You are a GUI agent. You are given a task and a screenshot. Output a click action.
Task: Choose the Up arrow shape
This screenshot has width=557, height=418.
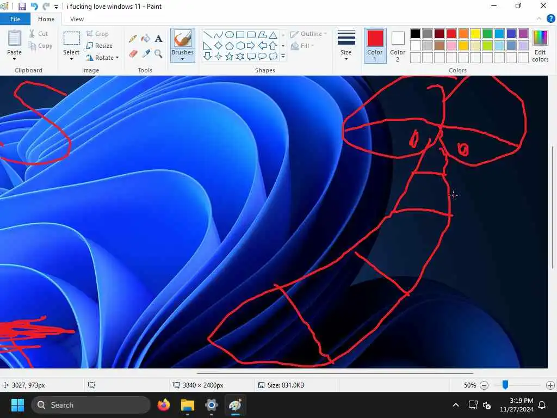coord(273,46)
